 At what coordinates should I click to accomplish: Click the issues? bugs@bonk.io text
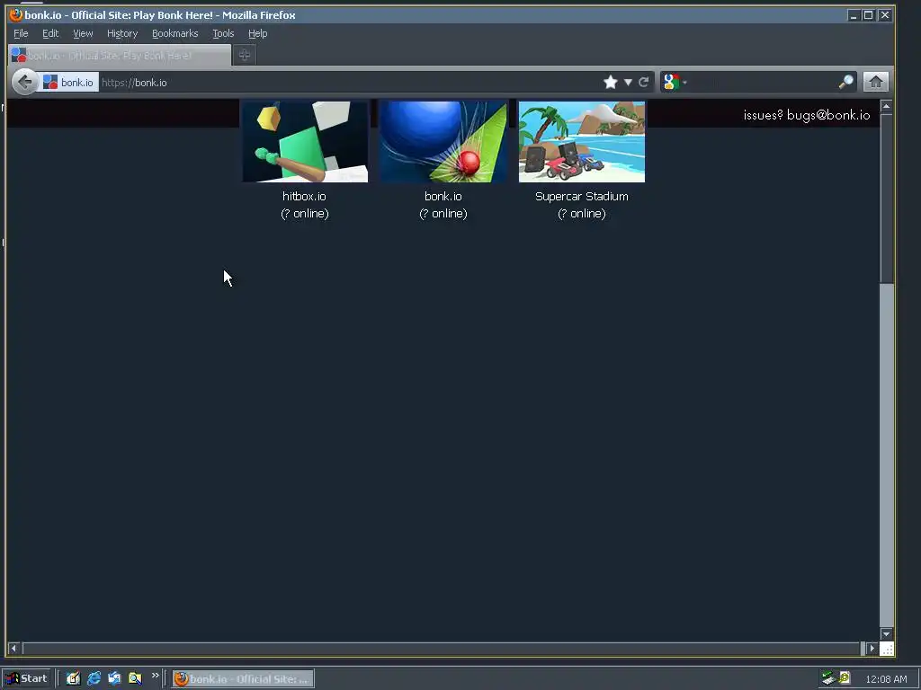[807, 115]
